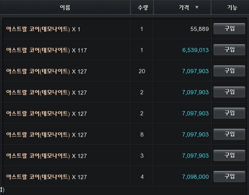Click the price sort arrow icon
The image size is (249, 195).
tap(197, 7)
